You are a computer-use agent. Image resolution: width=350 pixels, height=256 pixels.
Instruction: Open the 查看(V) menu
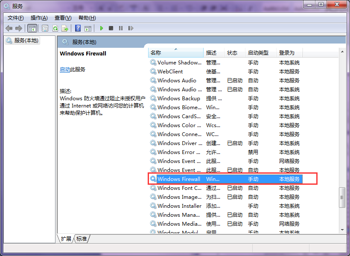tap(63, 18)
